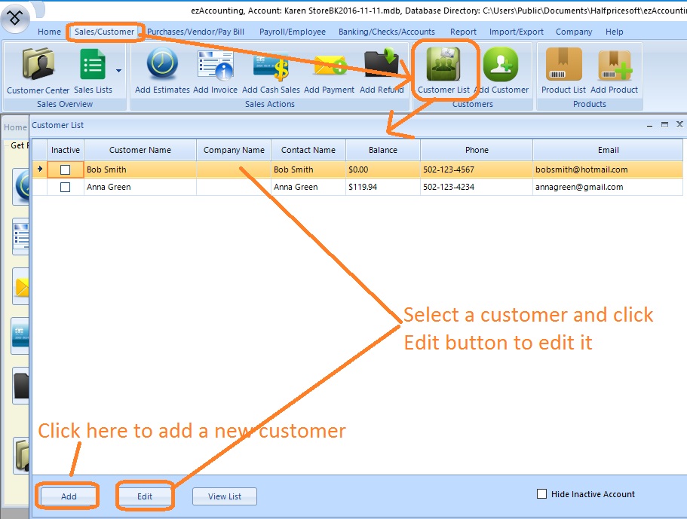This screenshot has height=519, width=687.
Task: Open the Customer Center icon
Action: 37,66
